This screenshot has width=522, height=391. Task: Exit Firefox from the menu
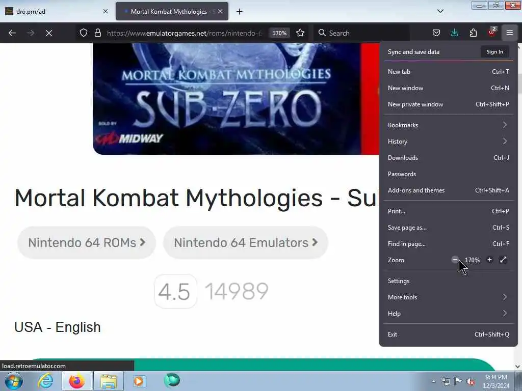point(449,334)
